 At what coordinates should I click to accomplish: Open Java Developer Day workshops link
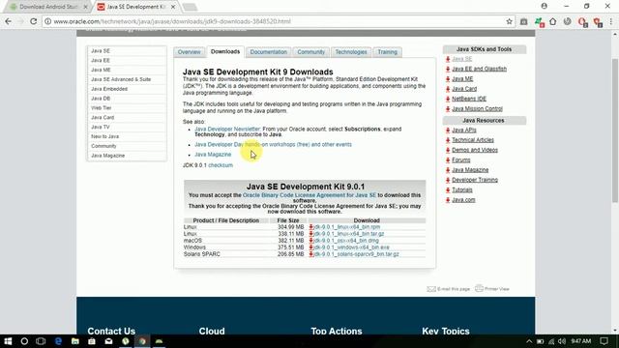[x=273, y=144]
